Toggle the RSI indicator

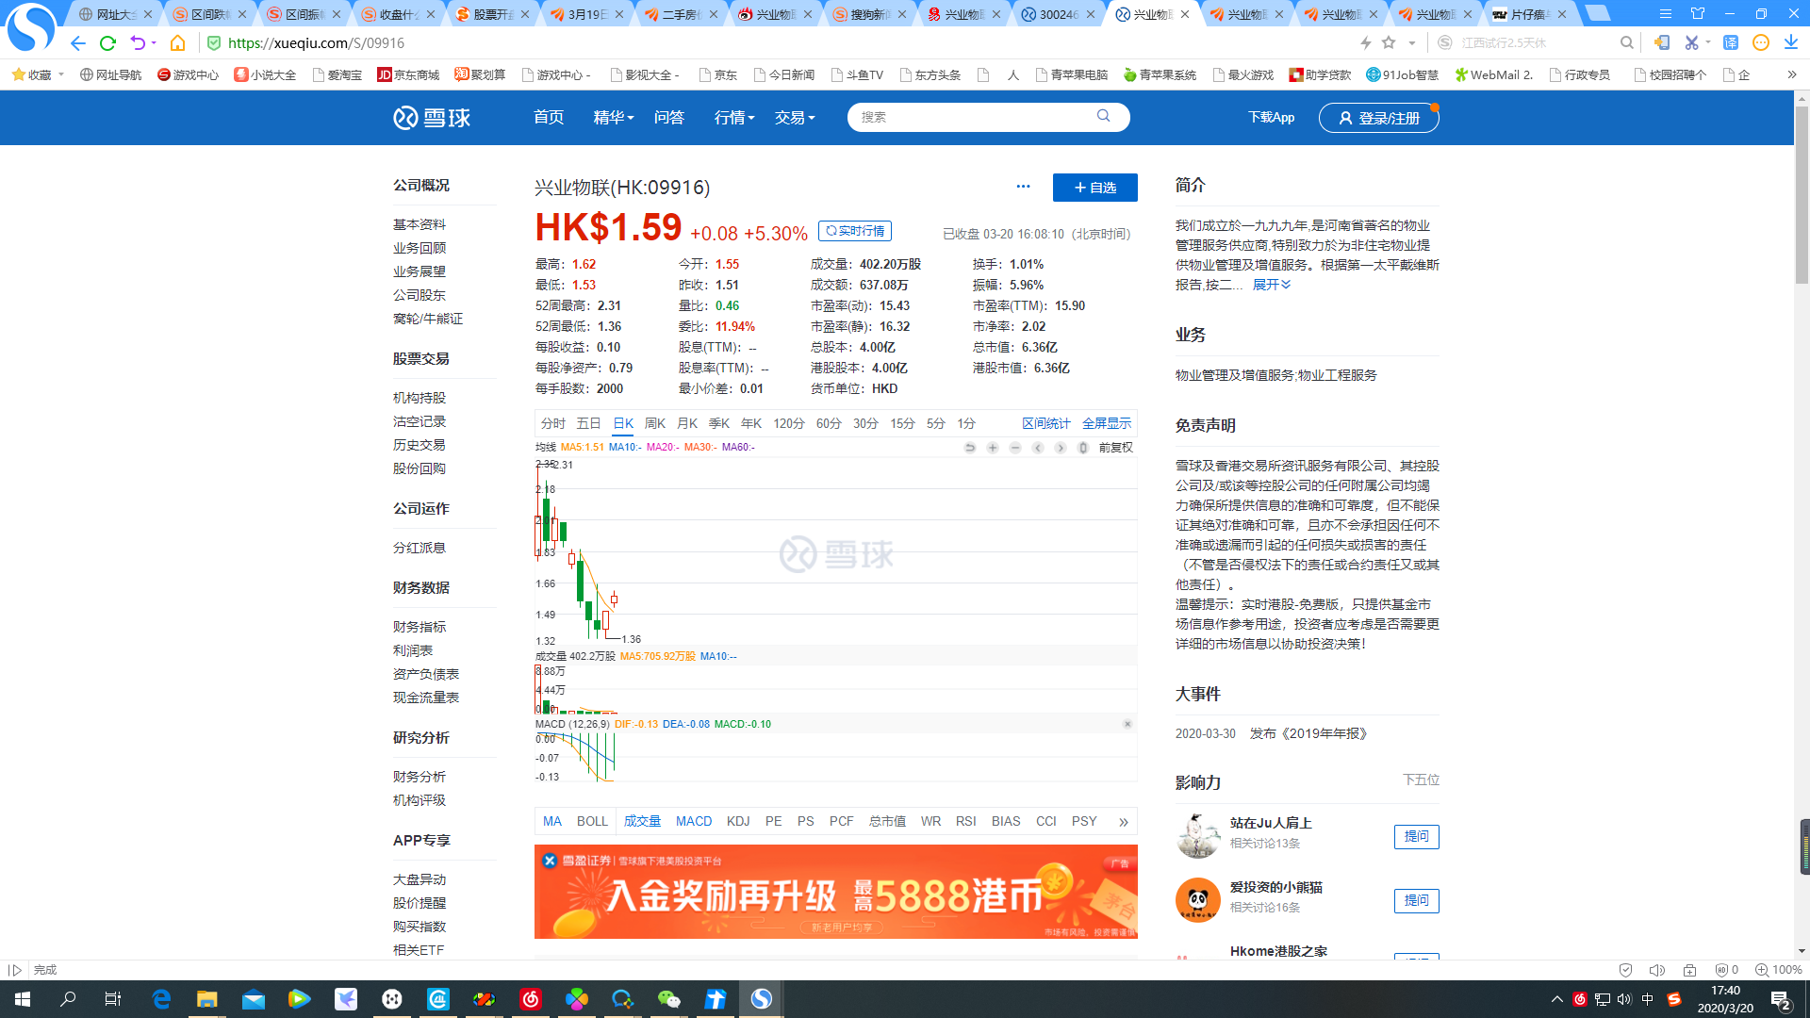[965, 821]
